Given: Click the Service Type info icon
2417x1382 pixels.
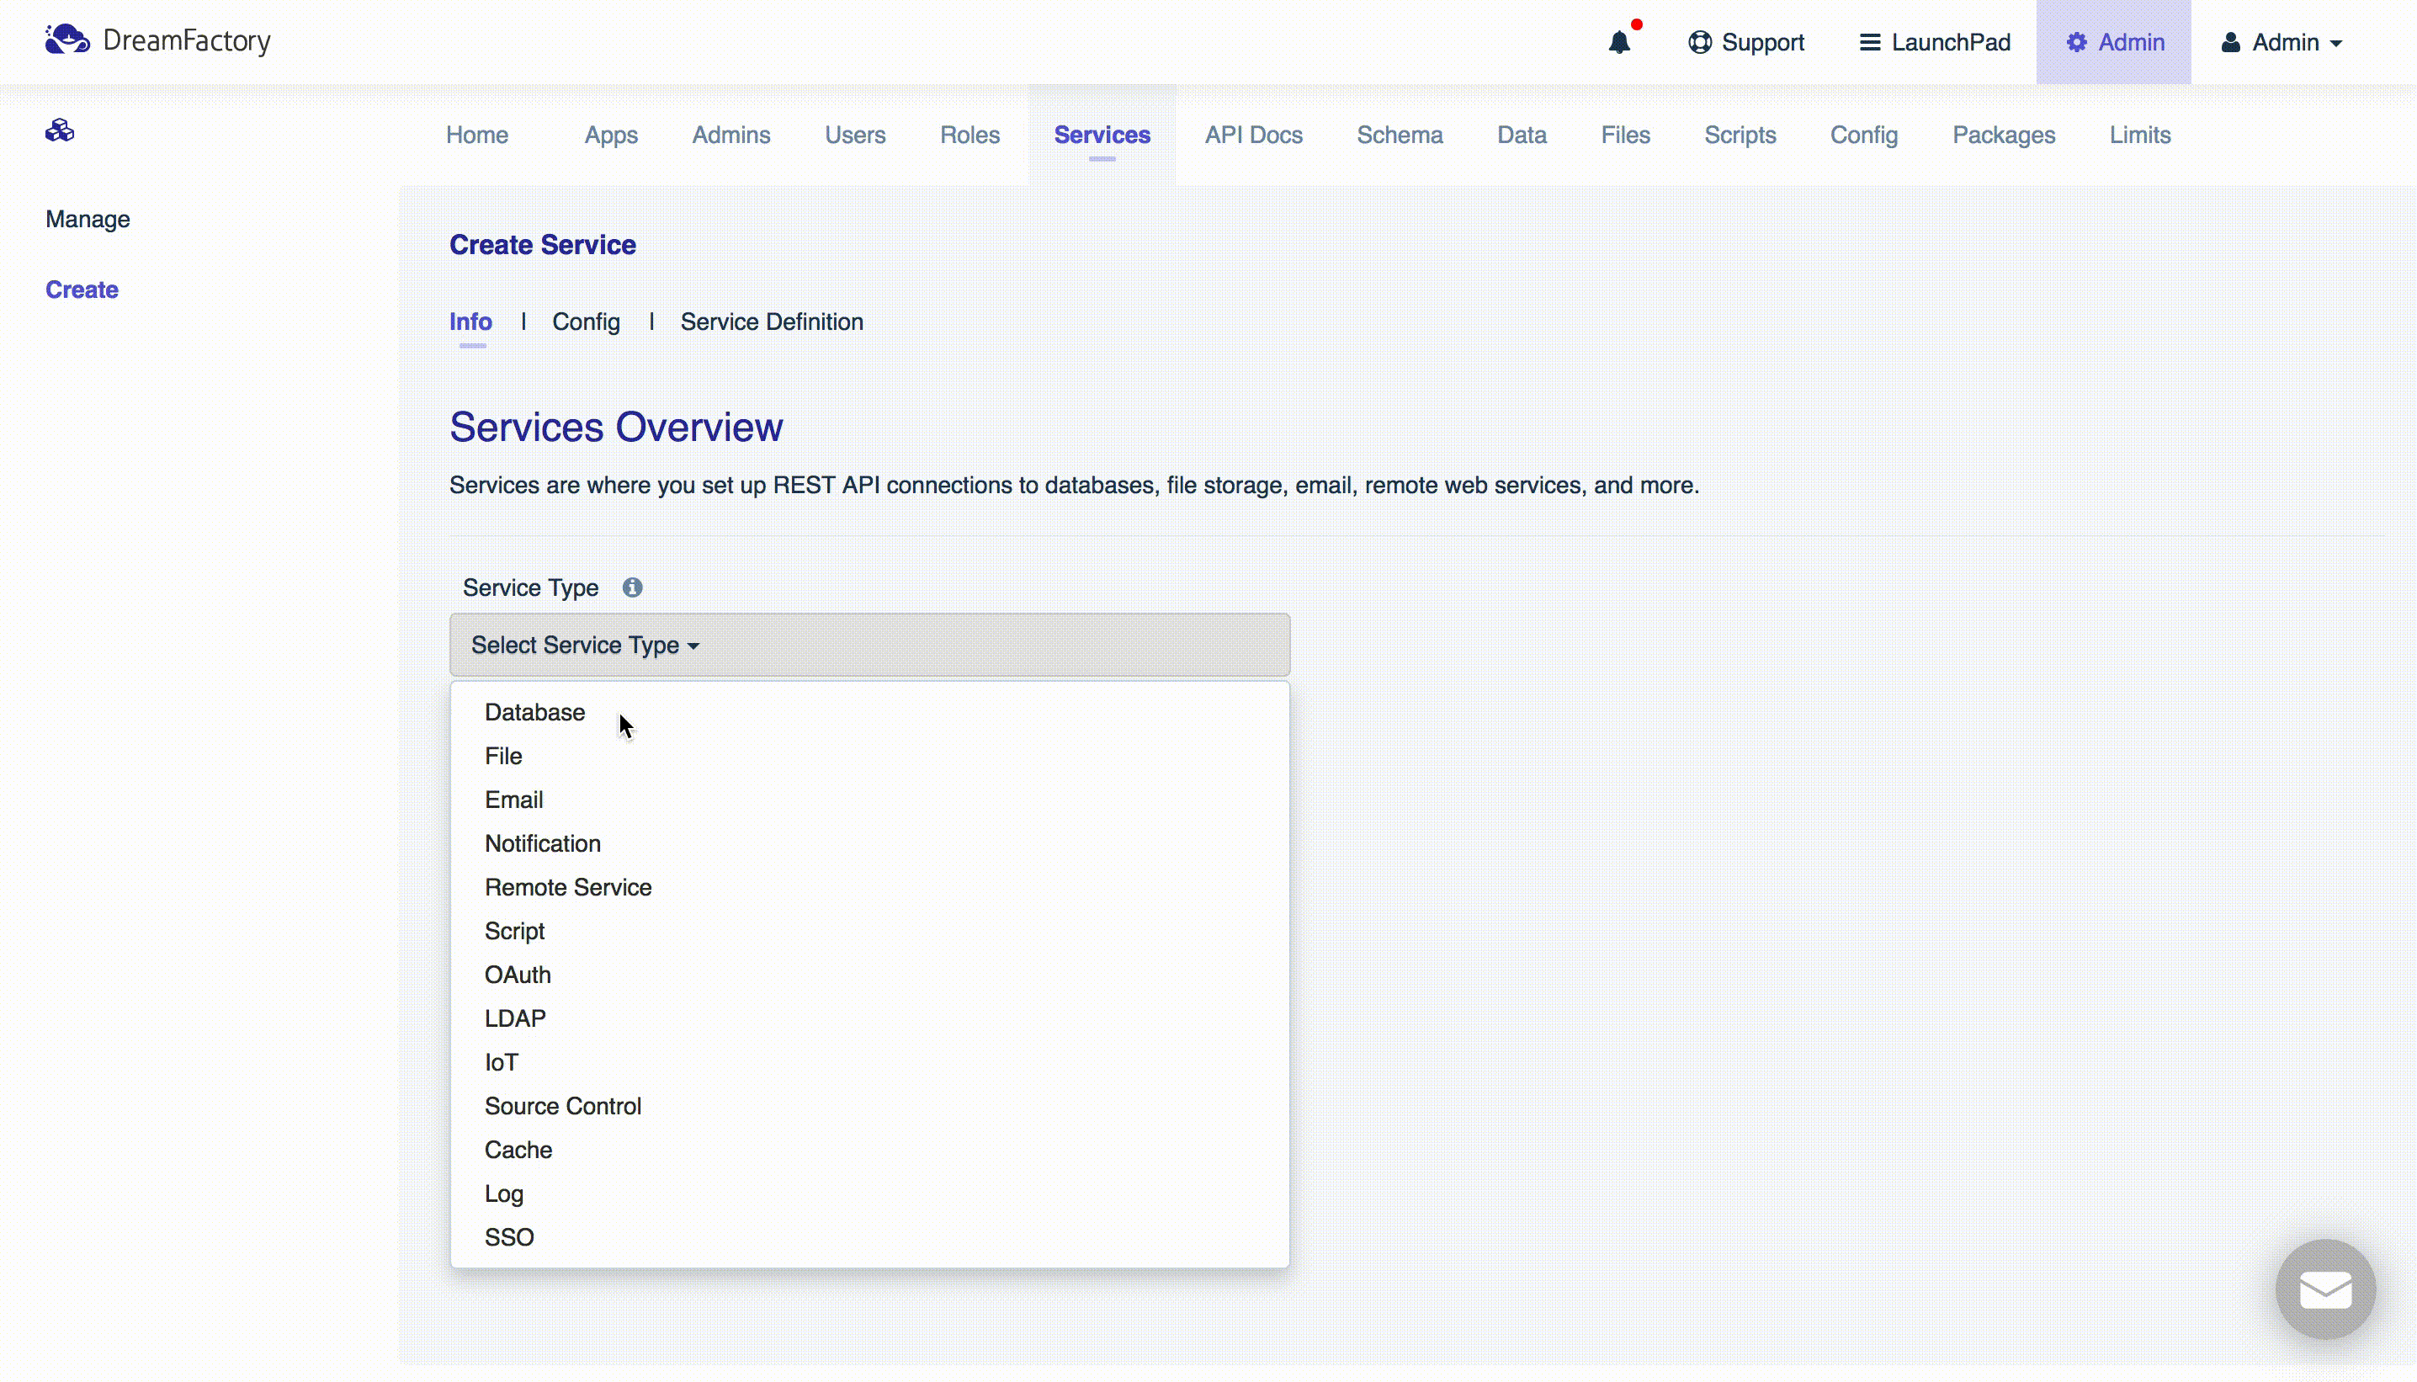Looking at the screenshot, I should [x=632, y=587].
